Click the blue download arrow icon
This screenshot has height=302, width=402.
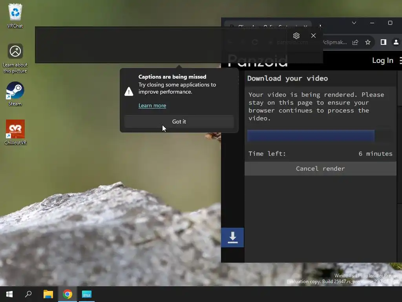point(232,238)
